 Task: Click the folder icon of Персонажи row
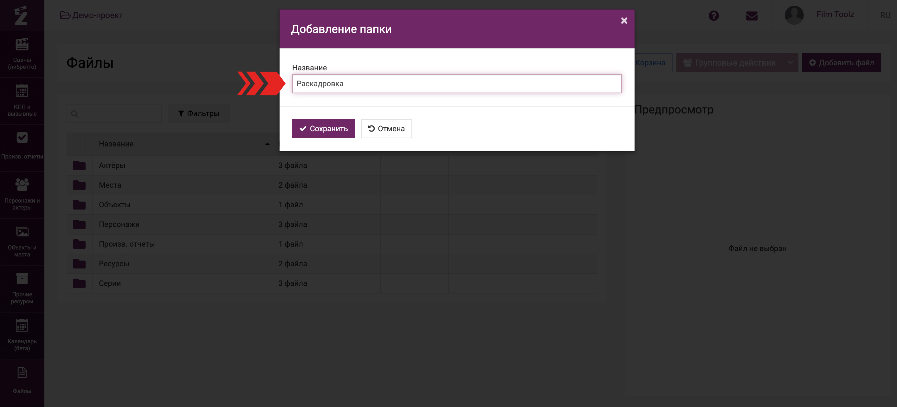click(x=79, y=224)
